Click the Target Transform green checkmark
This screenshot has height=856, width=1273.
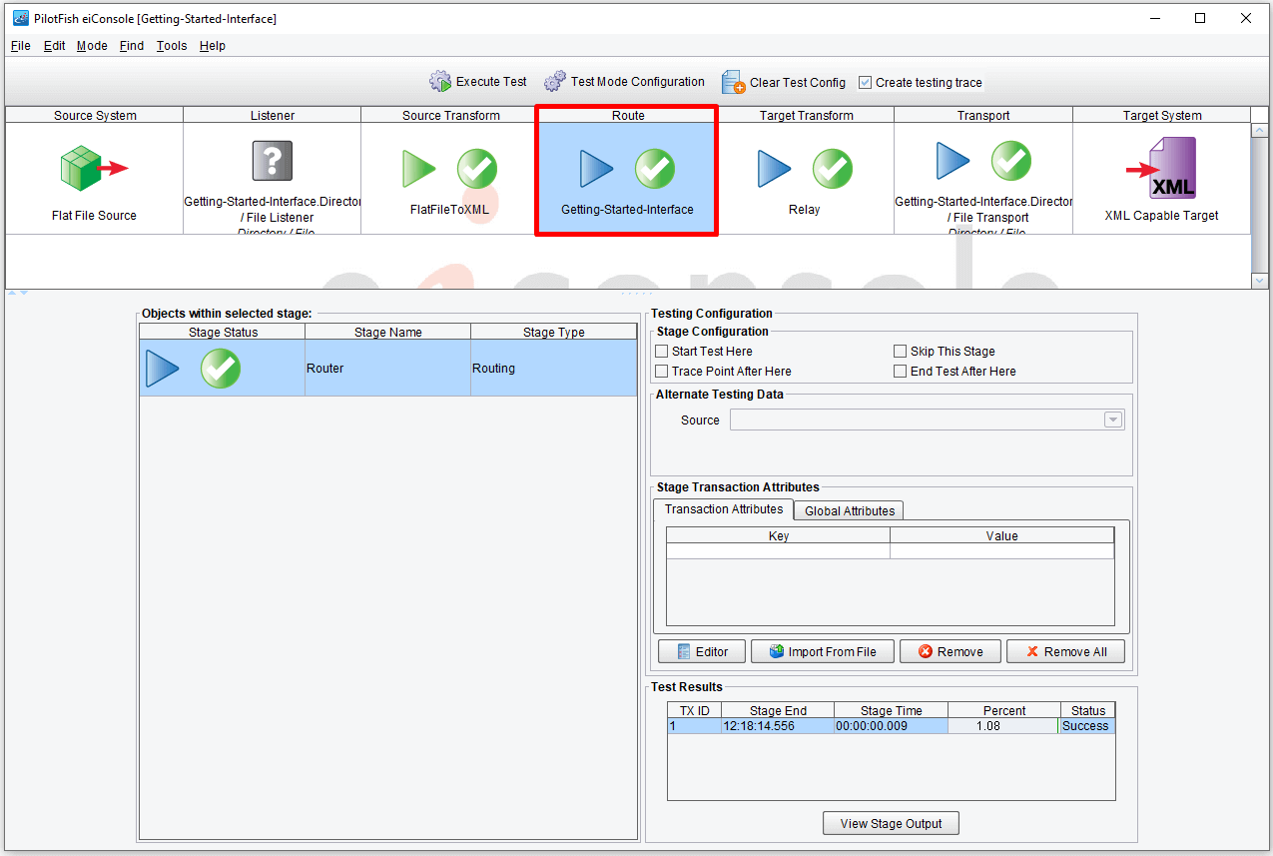click(832, 169)
